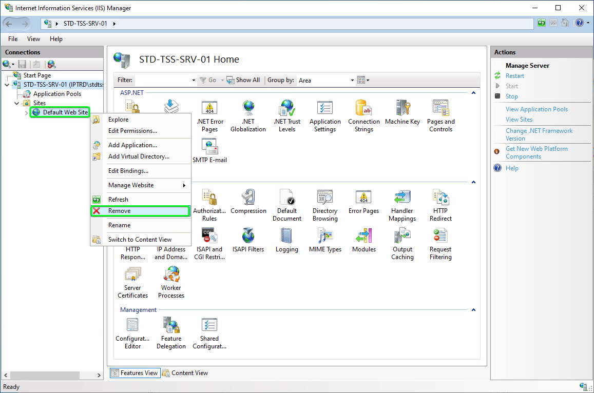Screen dimensions: 594x393
Task: Expand the Default Web Site node
Action: (26, 112)
